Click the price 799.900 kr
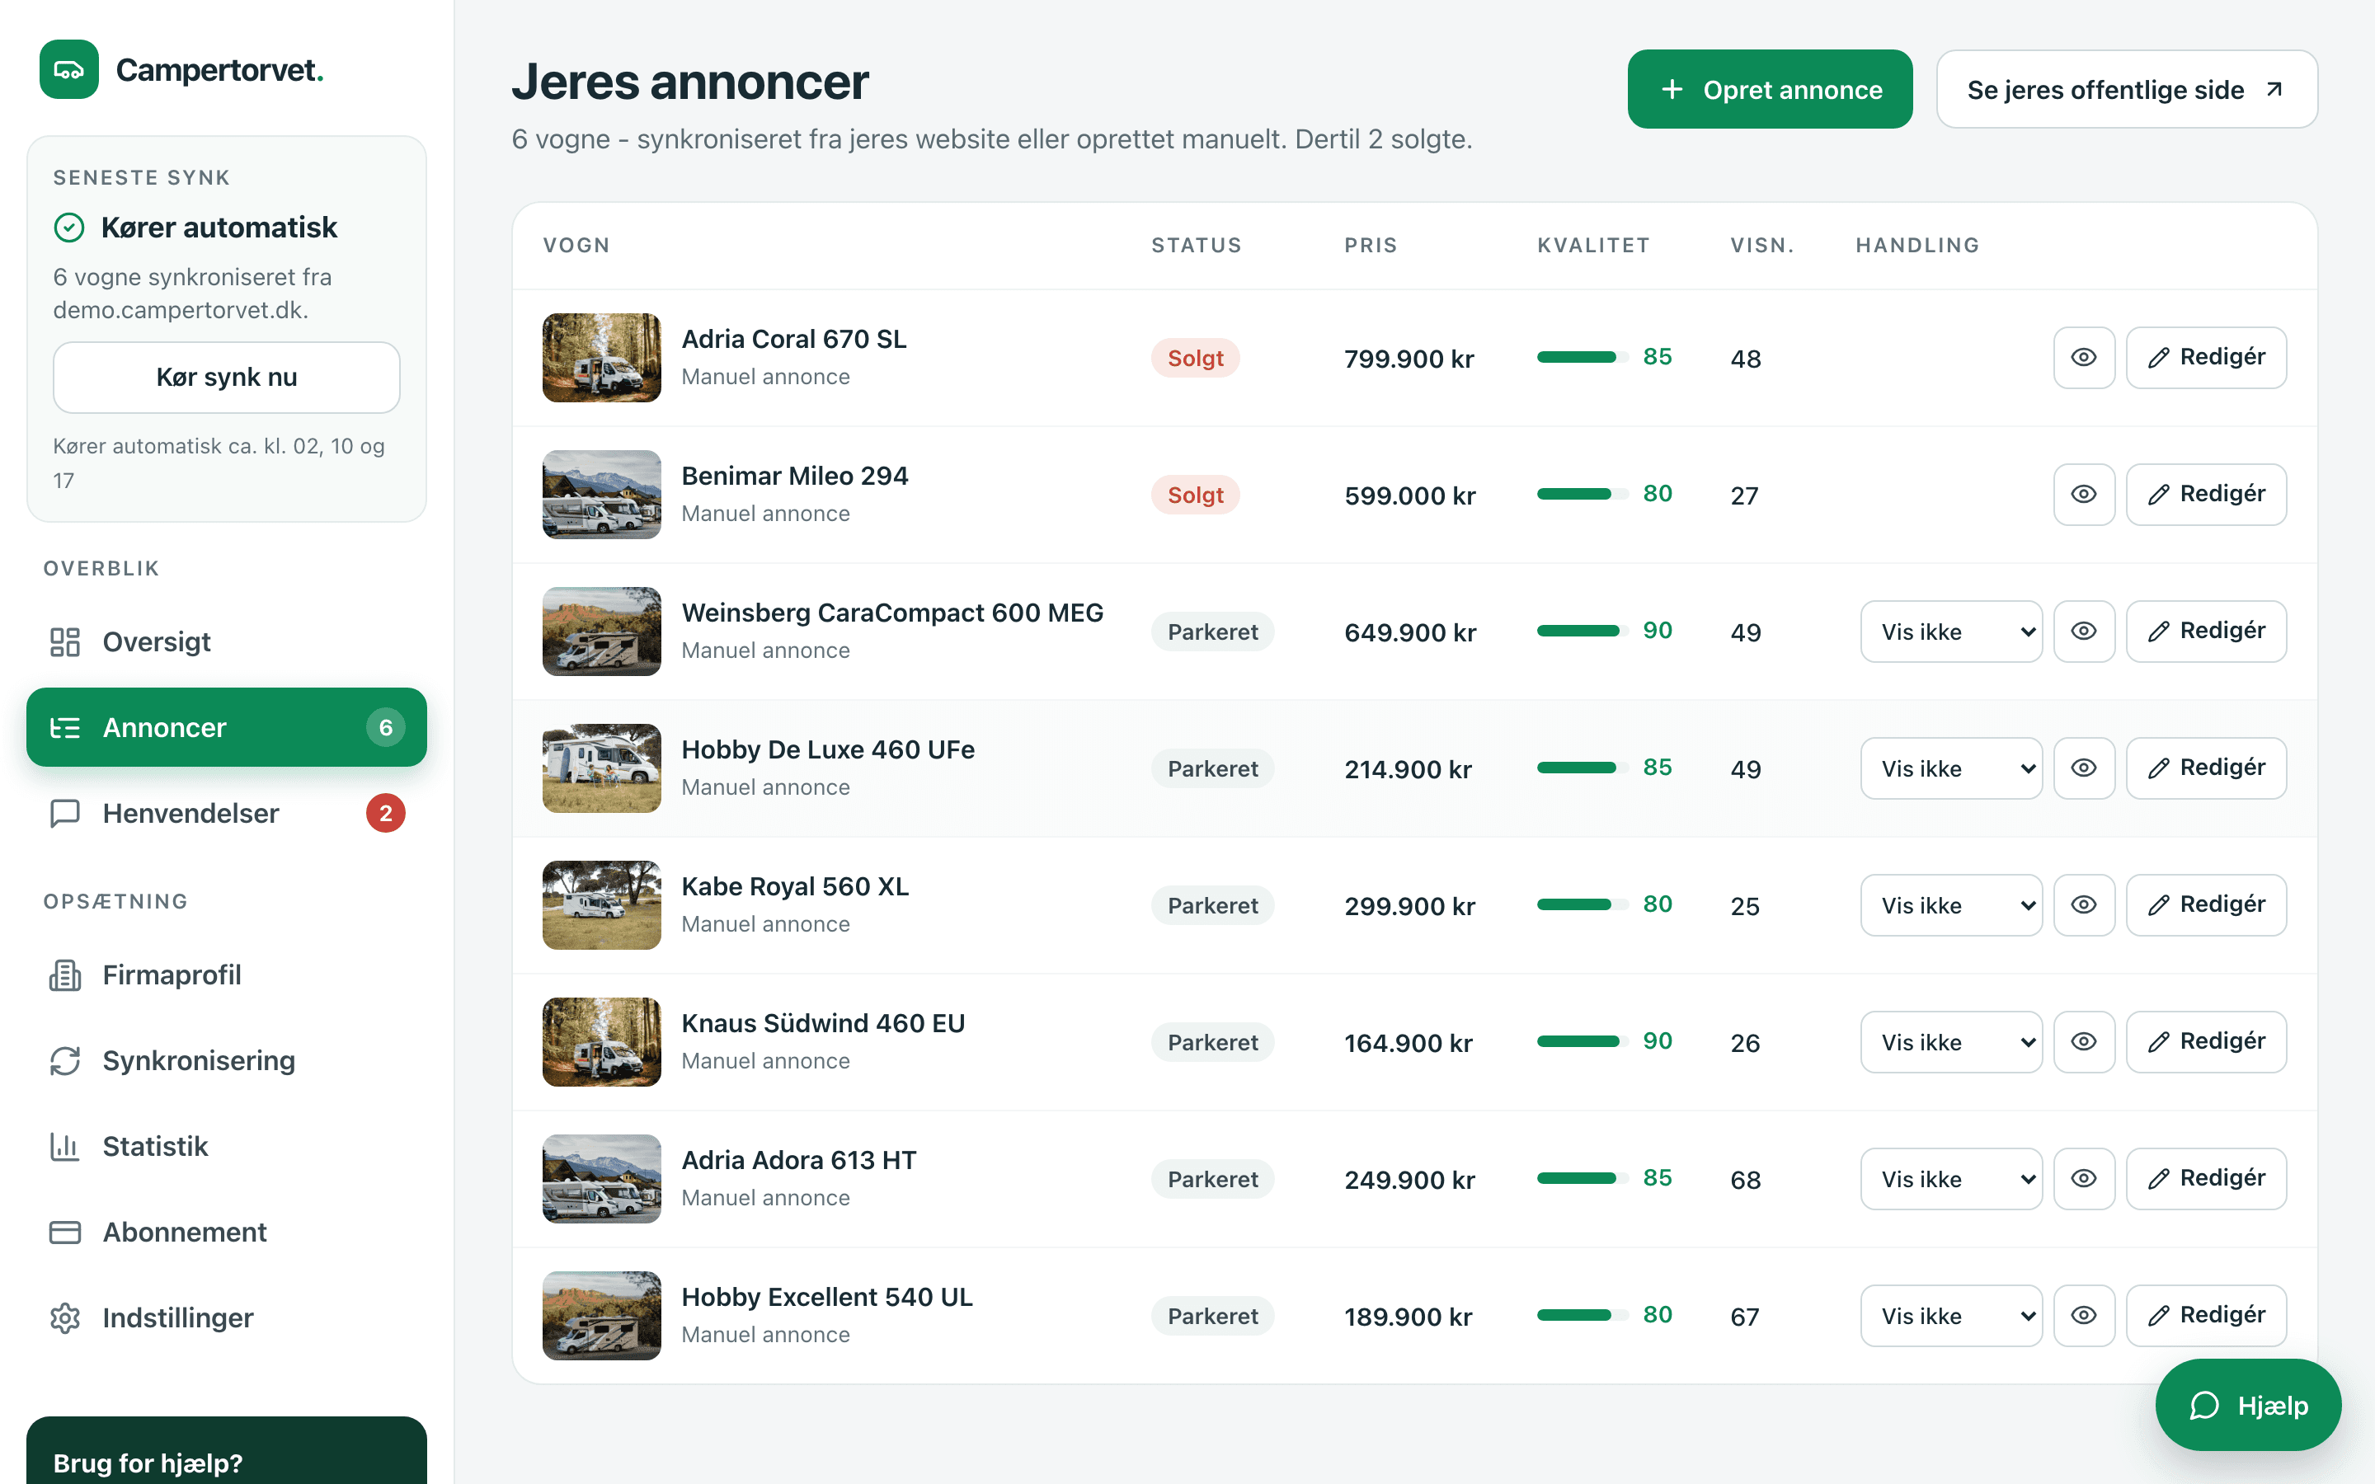The image size is (2375, 1484). tap(1409, 359)
